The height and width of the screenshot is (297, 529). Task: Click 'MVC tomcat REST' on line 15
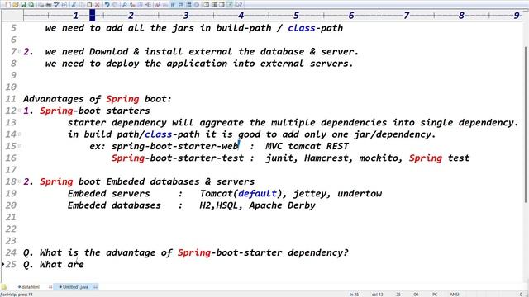307,146
